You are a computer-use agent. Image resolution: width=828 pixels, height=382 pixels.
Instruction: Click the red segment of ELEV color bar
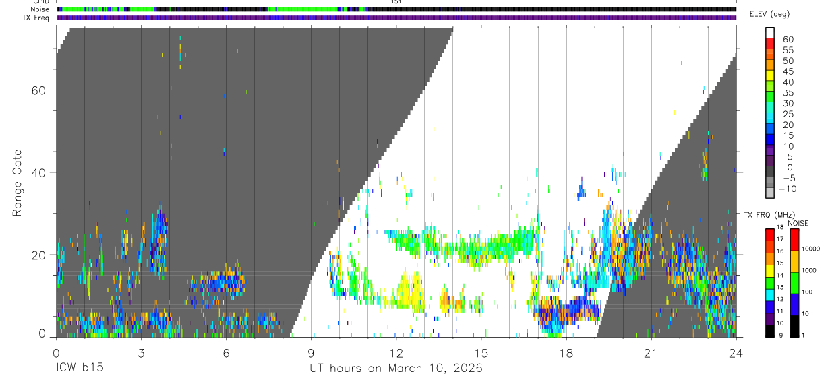click(769, 44)
